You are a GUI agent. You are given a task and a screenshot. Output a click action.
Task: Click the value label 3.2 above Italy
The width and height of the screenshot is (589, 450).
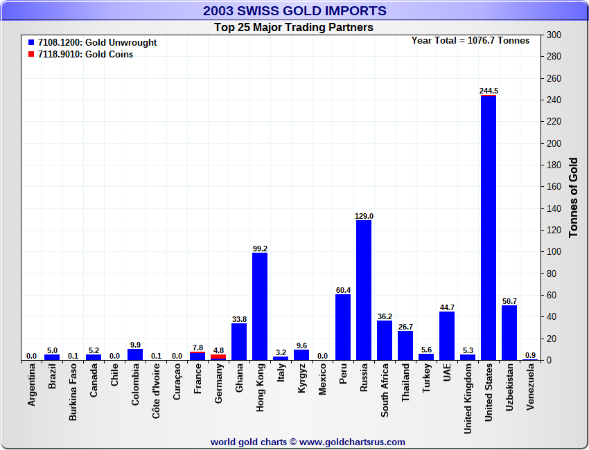[281, 352]
